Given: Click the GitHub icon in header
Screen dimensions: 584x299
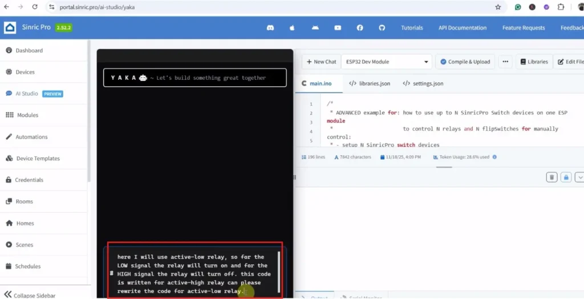Looking at the screenshot, I should pos(382,27).
